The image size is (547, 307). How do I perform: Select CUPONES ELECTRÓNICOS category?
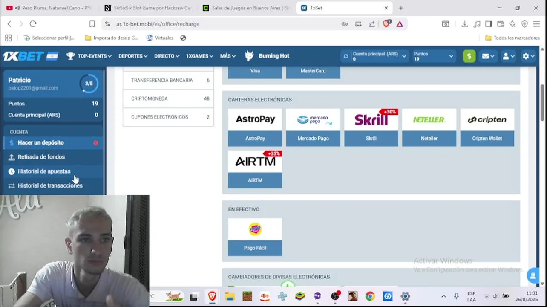pyautogui.click(x=168, y=117)
